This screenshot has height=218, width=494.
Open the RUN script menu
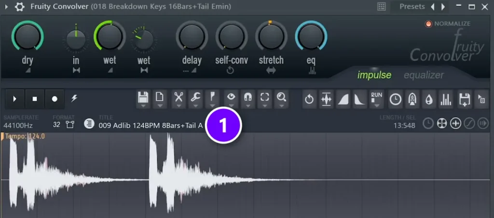click(376, 99)
